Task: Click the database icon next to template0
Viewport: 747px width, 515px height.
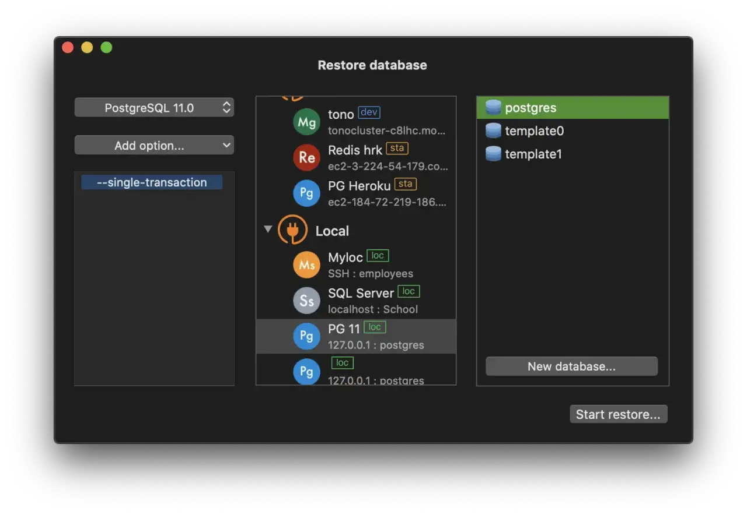Action: click(x=493, y=130)
